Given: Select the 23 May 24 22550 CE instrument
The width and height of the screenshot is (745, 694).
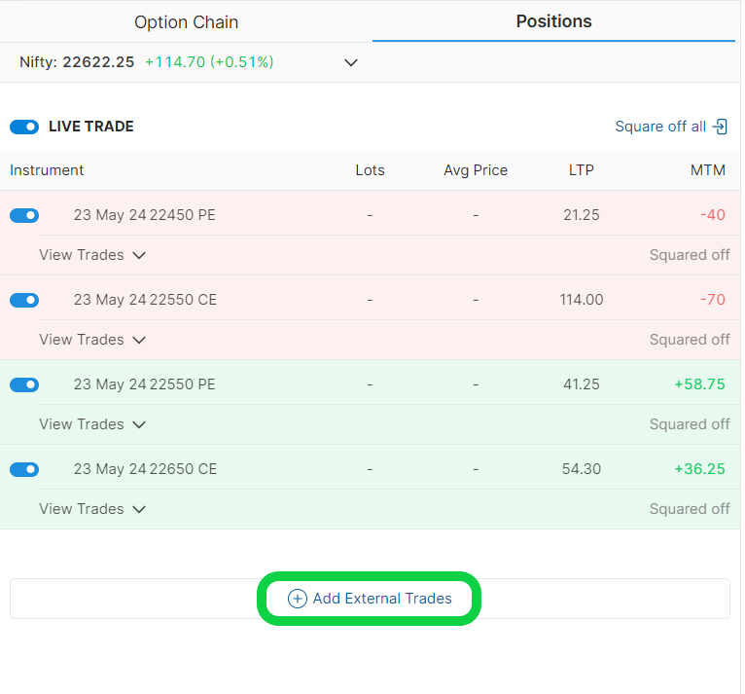Looking at the screenshot, I should coord(145,300).
